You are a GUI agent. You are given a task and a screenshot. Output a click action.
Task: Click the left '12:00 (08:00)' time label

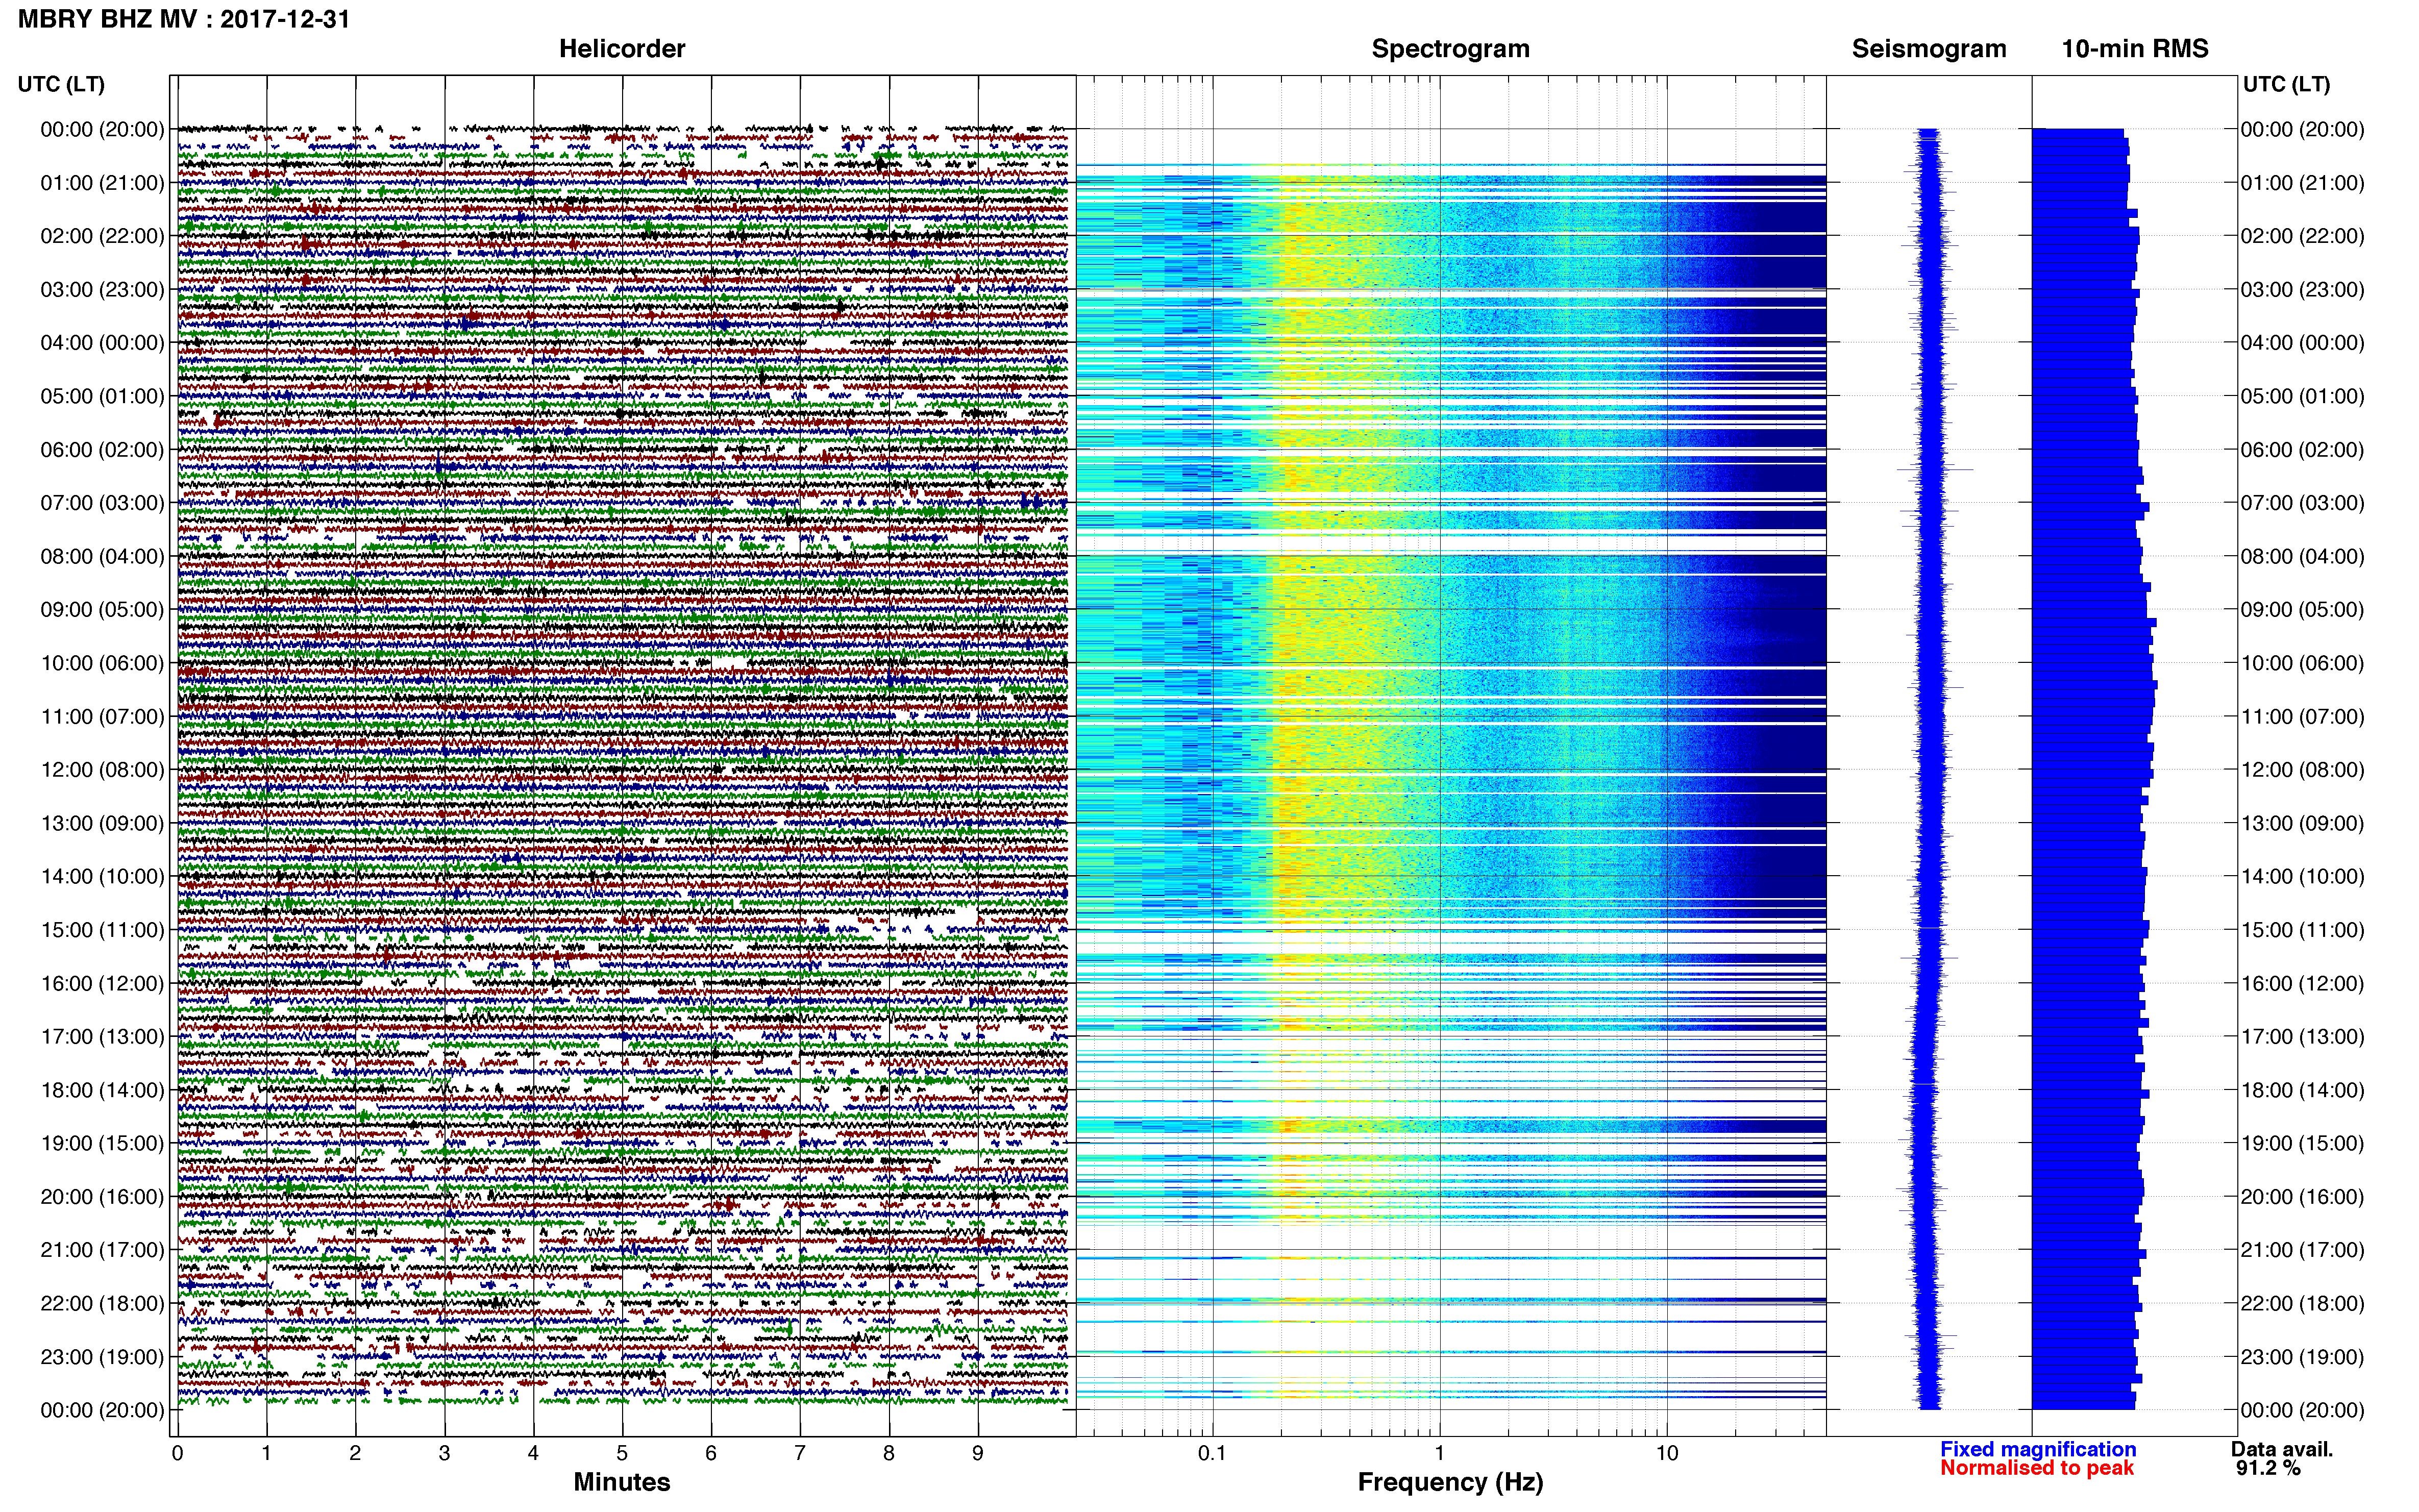[x=102, y=770]
